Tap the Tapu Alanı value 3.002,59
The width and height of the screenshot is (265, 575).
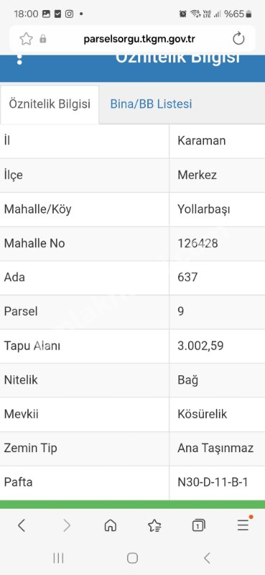(x=200, y=346)
